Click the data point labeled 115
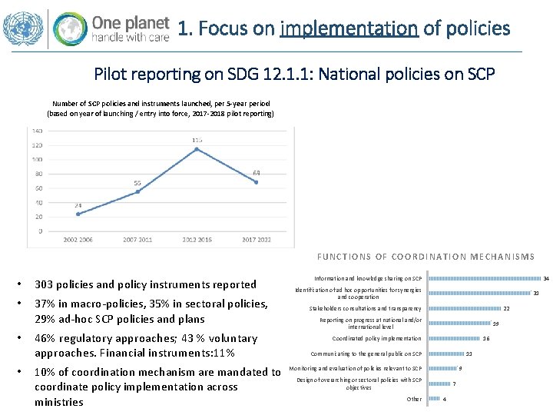Screen dimensions: 553x415 tap(197, 149)
